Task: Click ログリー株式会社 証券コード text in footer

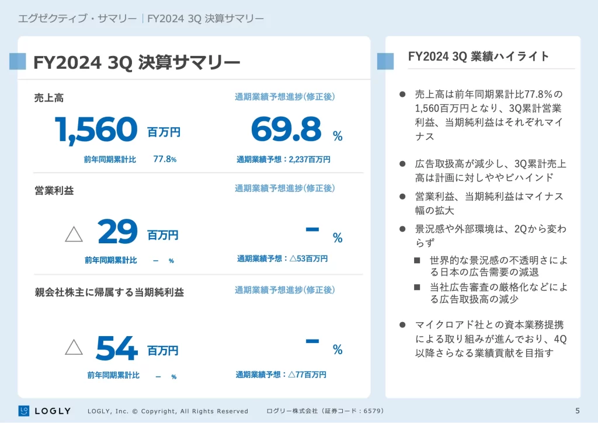Action: point(325,411)
